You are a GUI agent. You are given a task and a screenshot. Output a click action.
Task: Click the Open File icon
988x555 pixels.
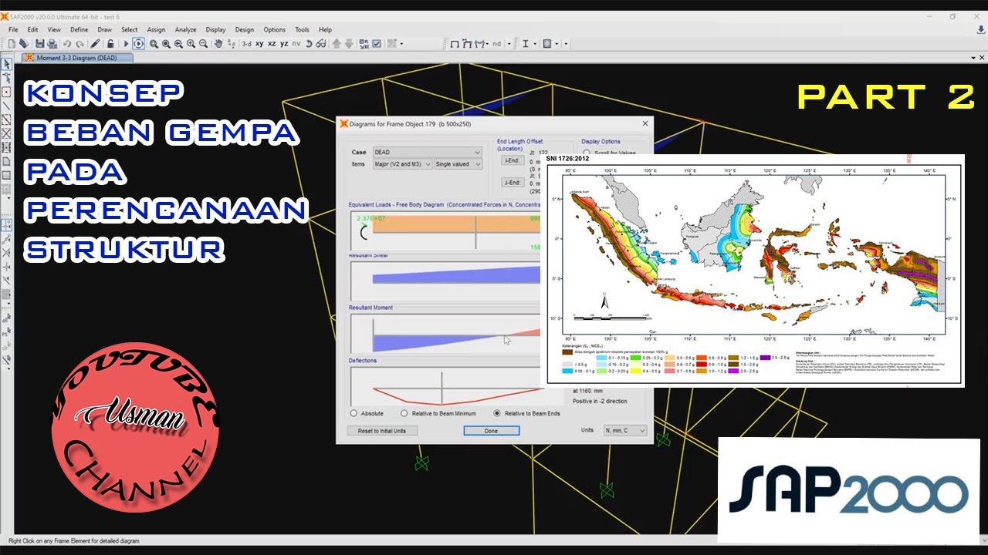point(24,43)
